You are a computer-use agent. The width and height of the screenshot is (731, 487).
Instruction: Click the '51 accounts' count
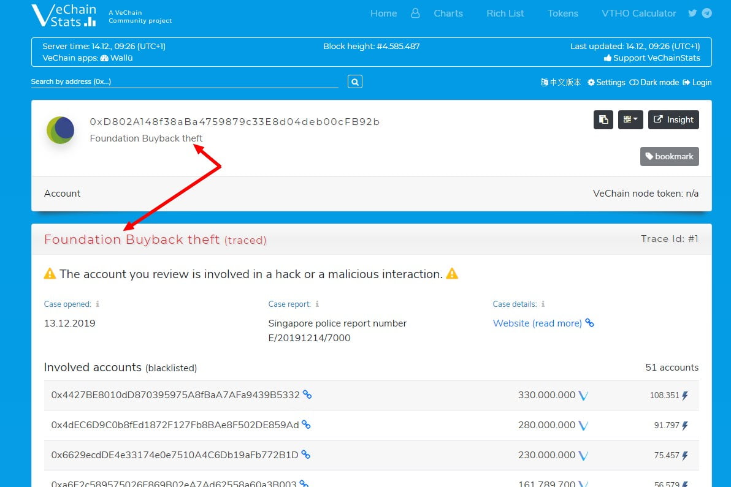point(672,368)
